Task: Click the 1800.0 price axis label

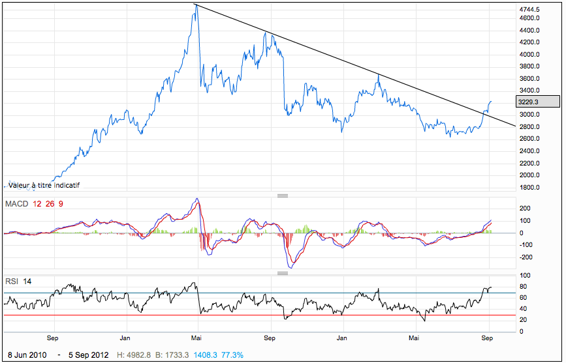Action: [529, 188]
